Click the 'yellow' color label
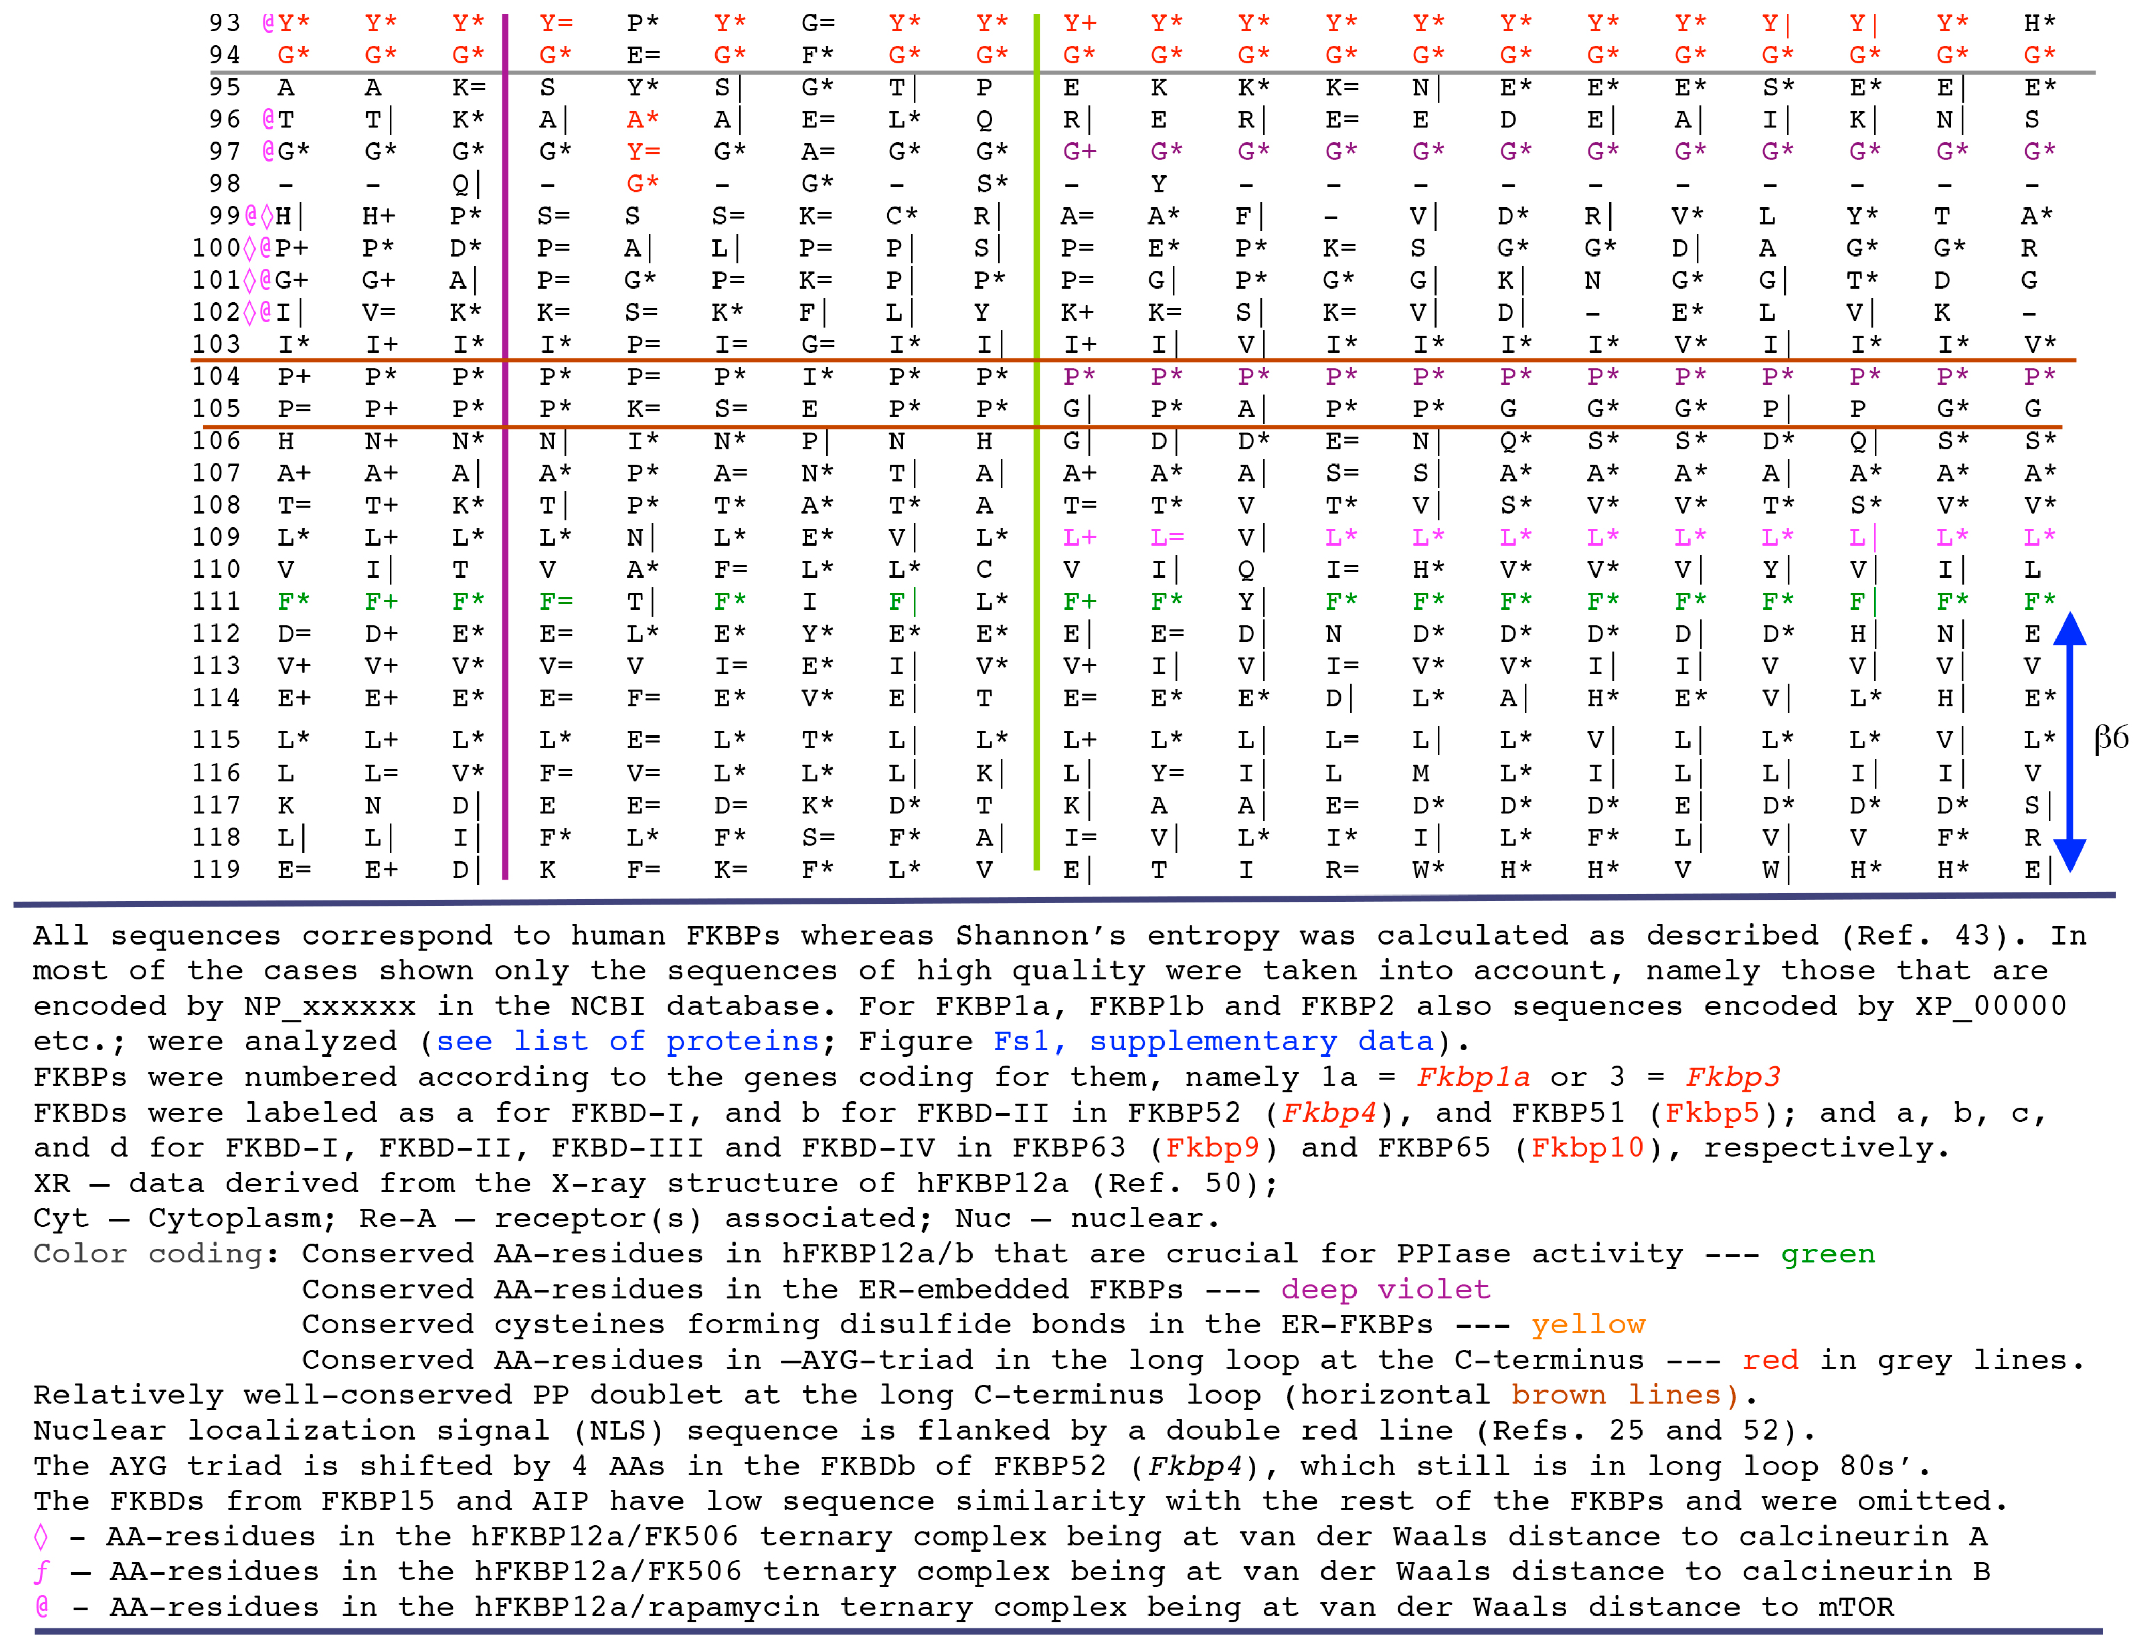2136x1647 pixels. coord(1587,1324)
